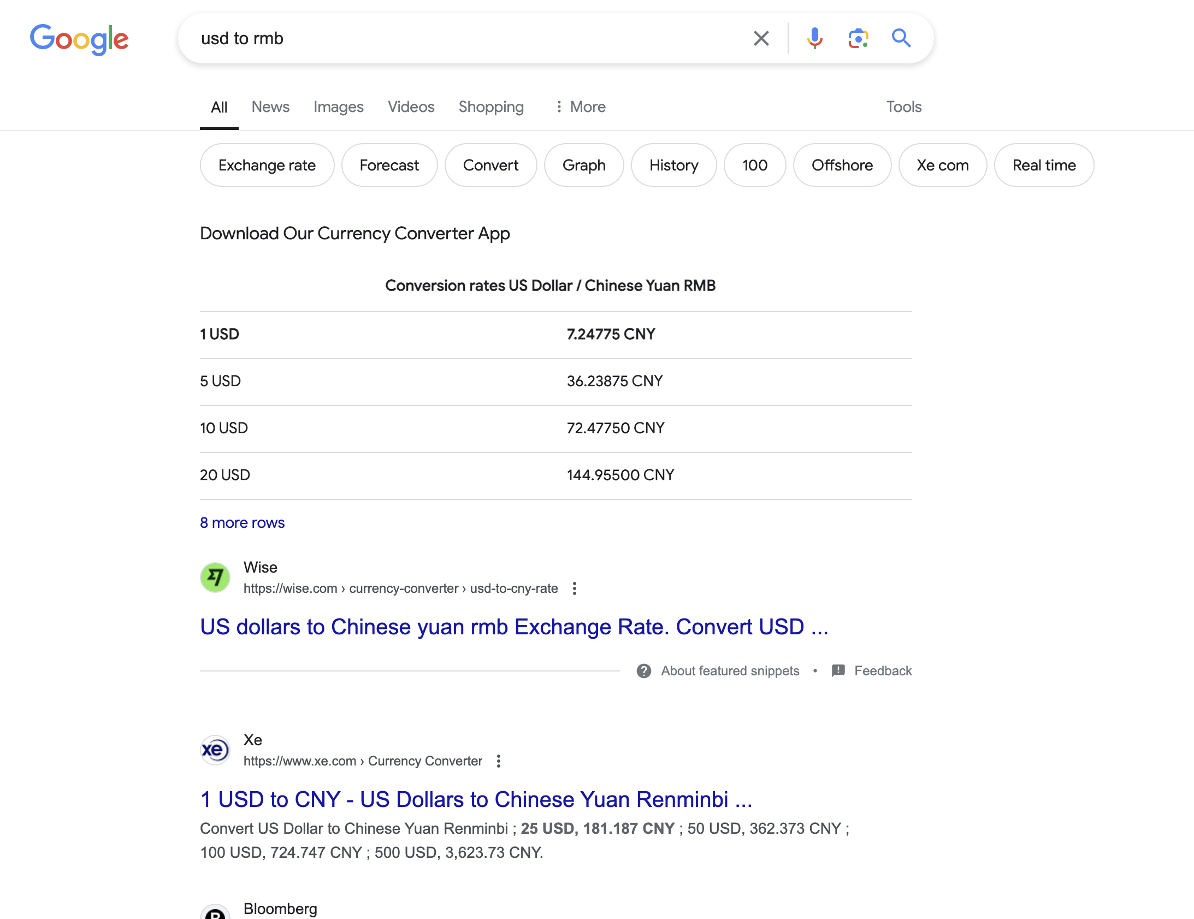Clear the search query with the X
Screen dimensions: 1194x919
(760, 38)
